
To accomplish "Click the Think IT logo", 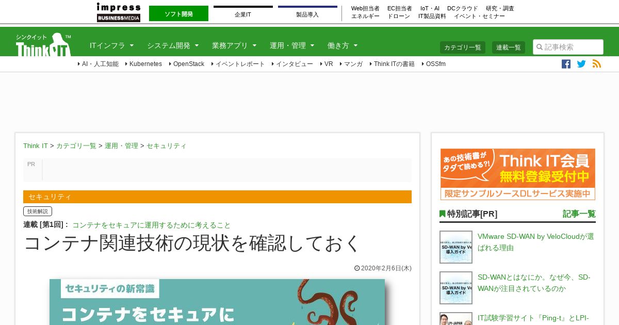I will tap(43, 44).
